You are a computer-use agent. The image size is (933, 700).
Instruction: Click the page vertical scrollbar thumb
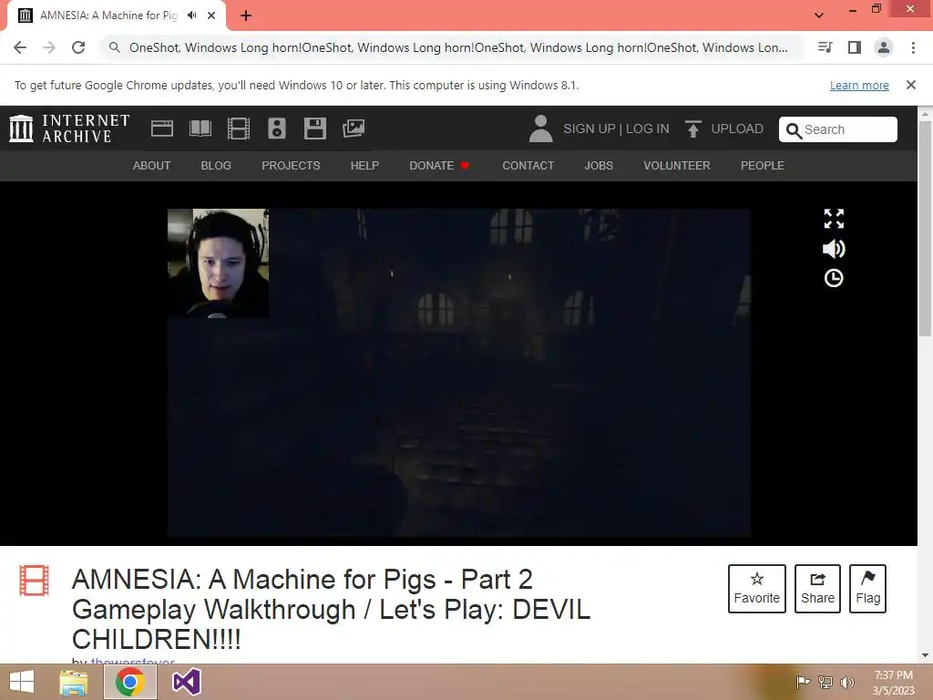point(926,228)
